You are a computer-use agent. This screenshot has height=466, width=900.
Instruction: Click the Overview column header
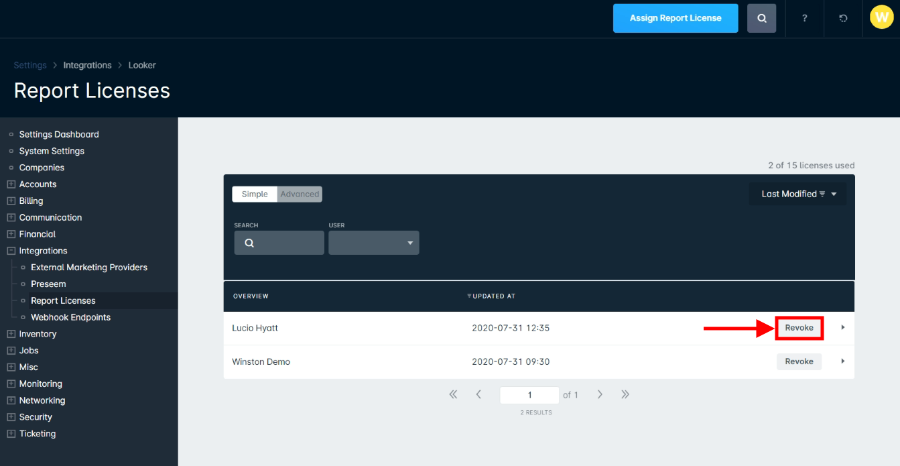point(251,296)
